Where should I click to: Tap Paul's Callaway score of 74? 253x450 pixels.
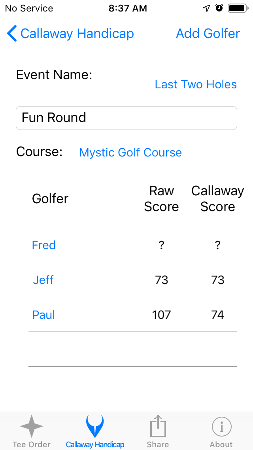tap(217, 315)
